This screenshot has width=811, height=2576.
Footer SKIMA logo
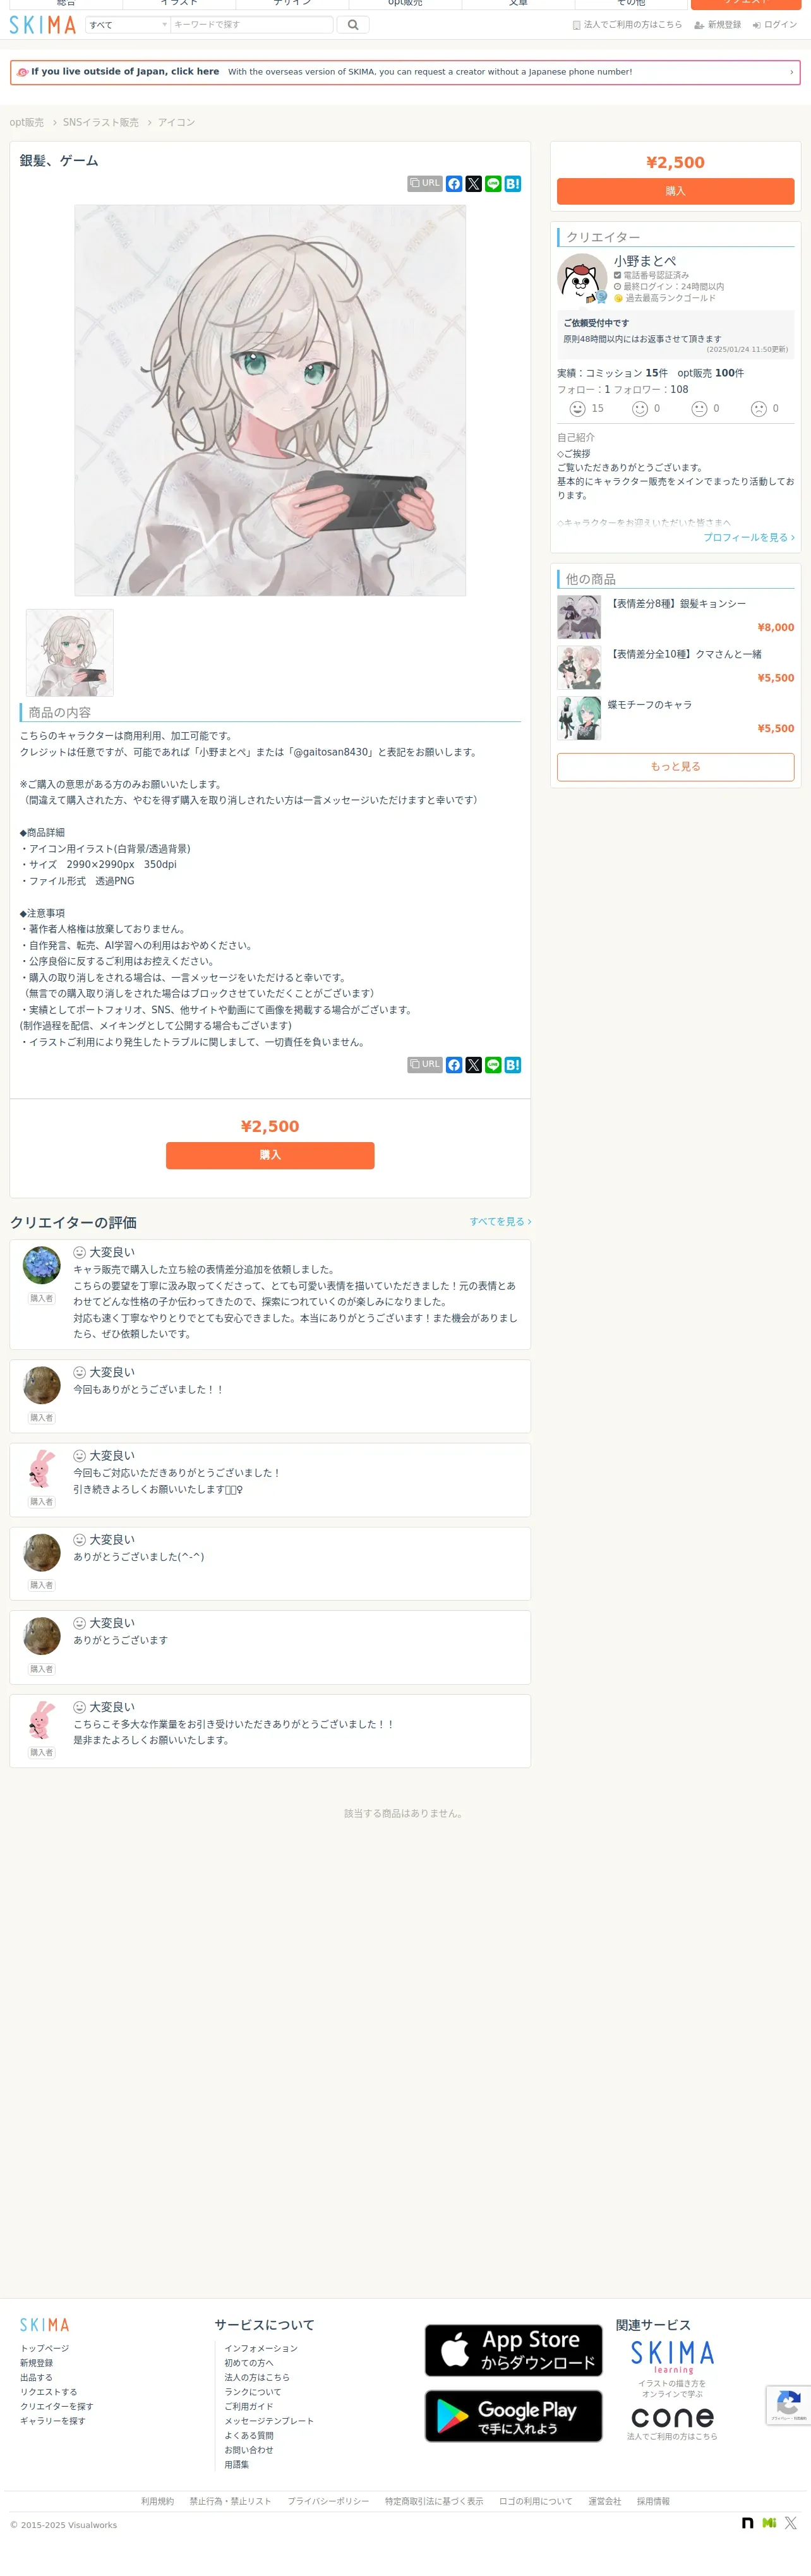point(45,2325)
